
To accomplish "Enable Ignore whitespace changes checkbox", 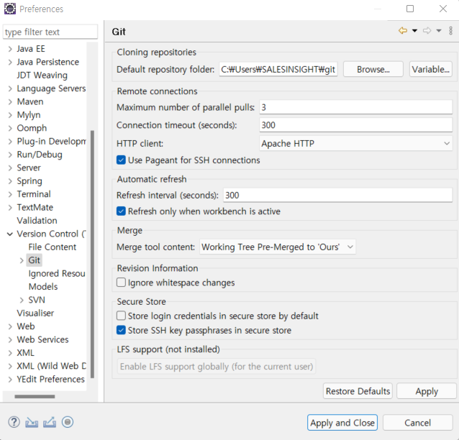I will tap(121, 283).
